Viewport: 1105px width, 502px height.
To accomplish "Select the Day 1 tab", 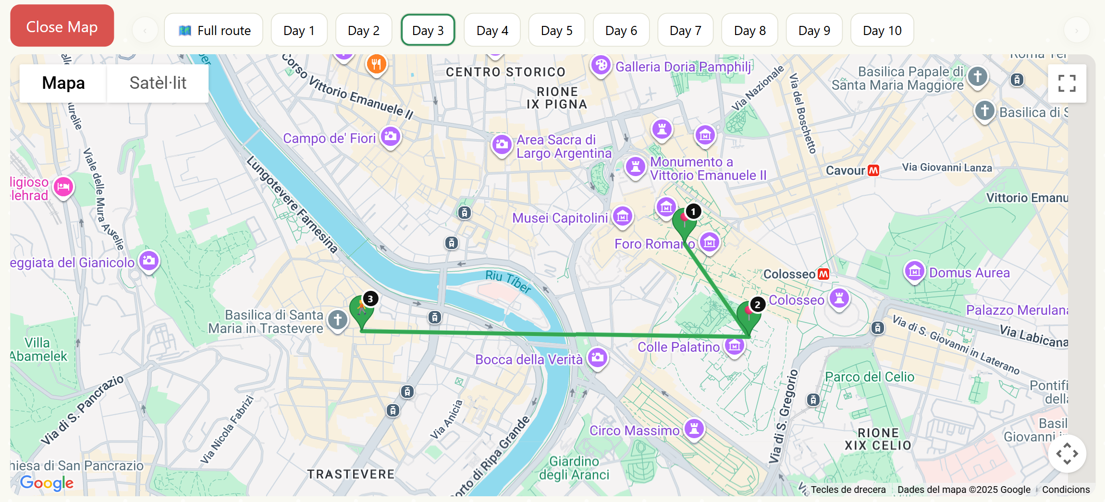I will pyautogui.click(x=299, y=30).
